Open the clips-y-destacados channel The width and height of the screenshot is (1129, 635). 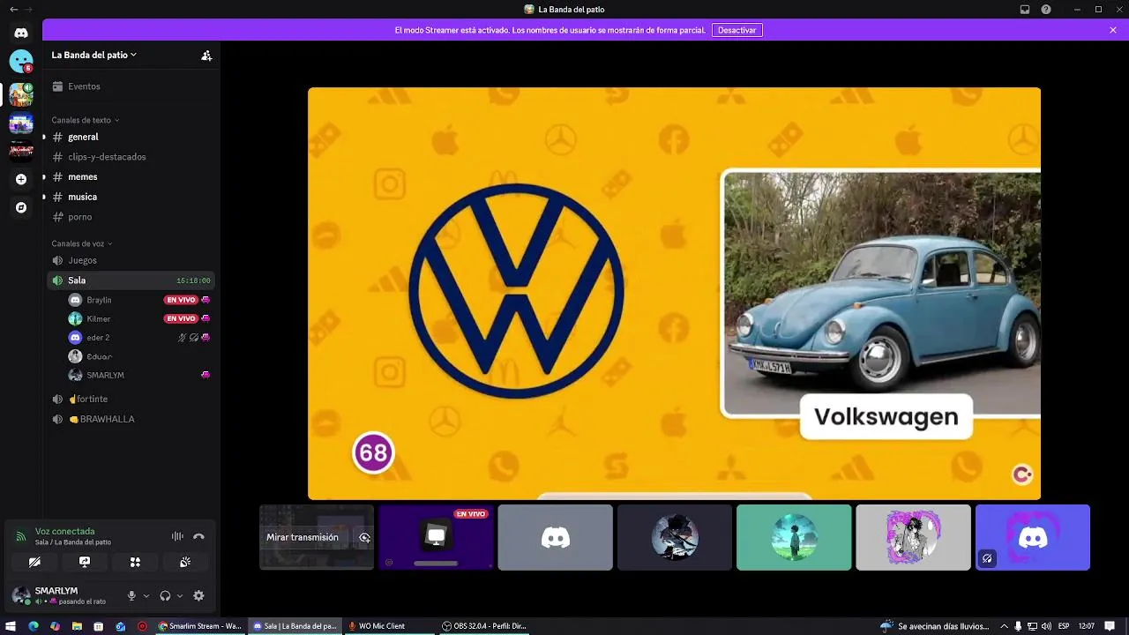click(x=131, y=157)
